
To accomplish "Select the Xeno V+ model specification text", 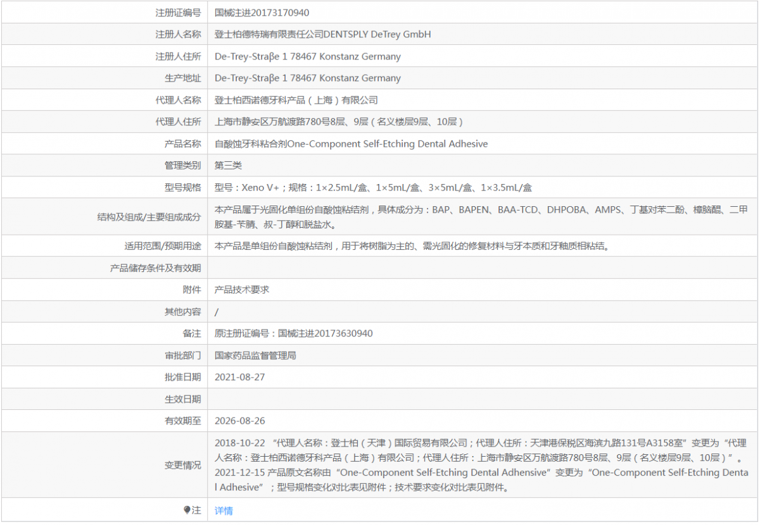I will (x=374, y=187).
